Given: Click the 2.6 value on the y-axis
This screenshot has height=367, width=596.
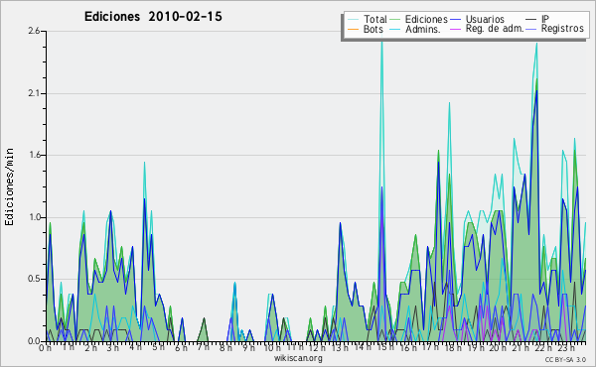Looking at the screenshot, I should coord(34,31).
